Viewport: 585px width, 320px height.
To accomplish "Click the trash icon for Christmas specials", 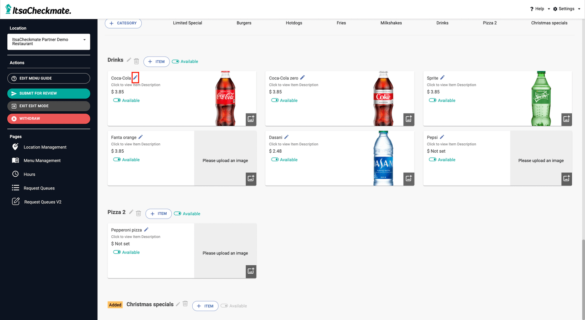I will (x=185, y=304).
